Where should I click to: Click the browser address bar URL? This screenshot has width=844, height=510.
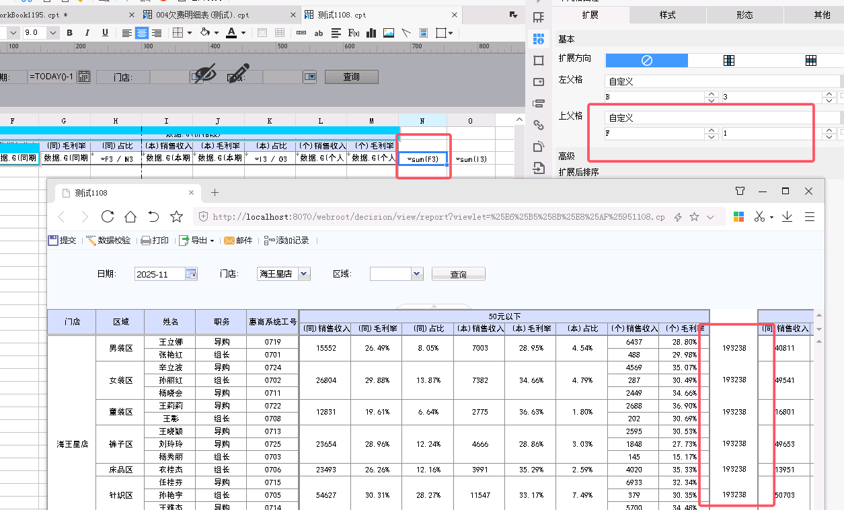coord(437,217)
